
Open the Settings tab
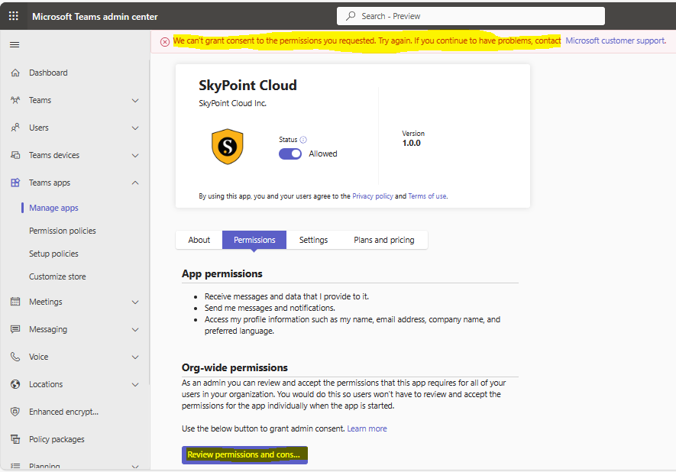[x=313, y=240]
